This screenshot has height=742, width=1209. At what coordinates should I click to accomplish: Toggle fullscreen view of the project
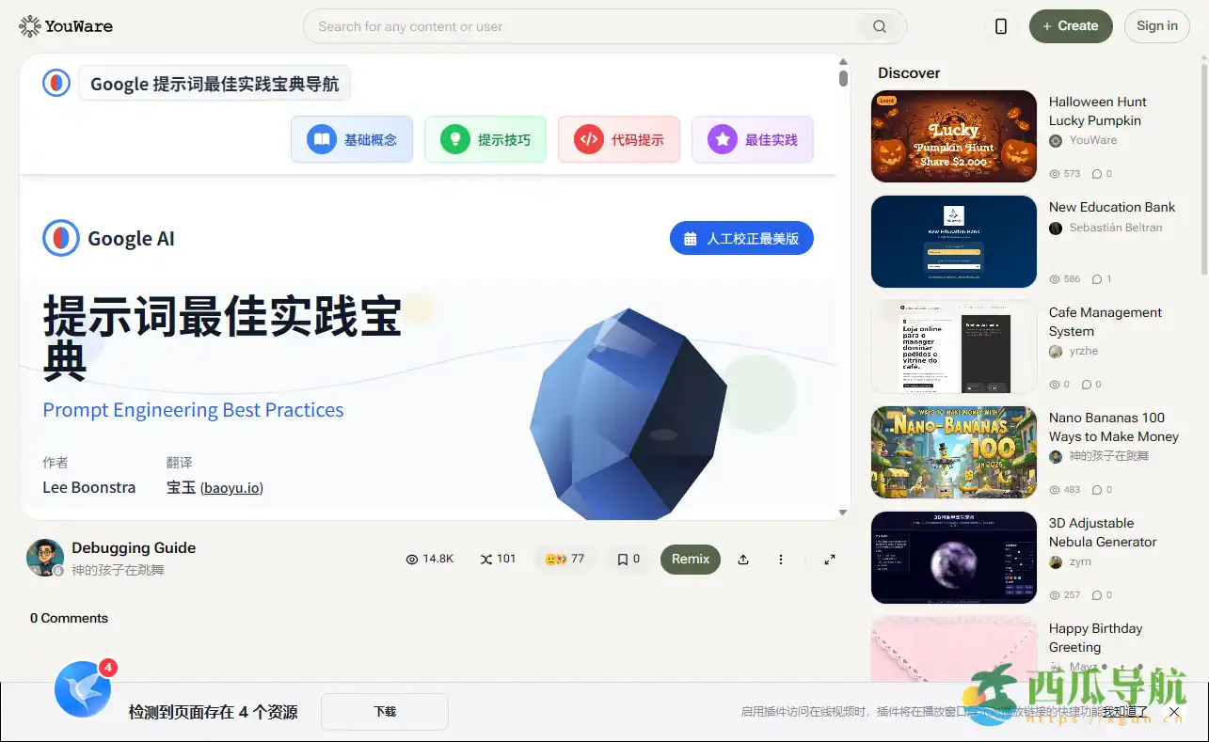[829, 559]
